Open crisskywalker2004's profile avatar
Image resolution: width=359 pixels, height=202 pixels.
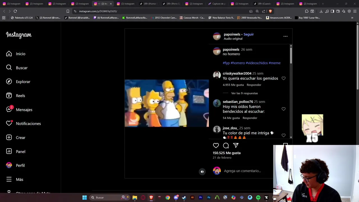(x=217, y=75)
